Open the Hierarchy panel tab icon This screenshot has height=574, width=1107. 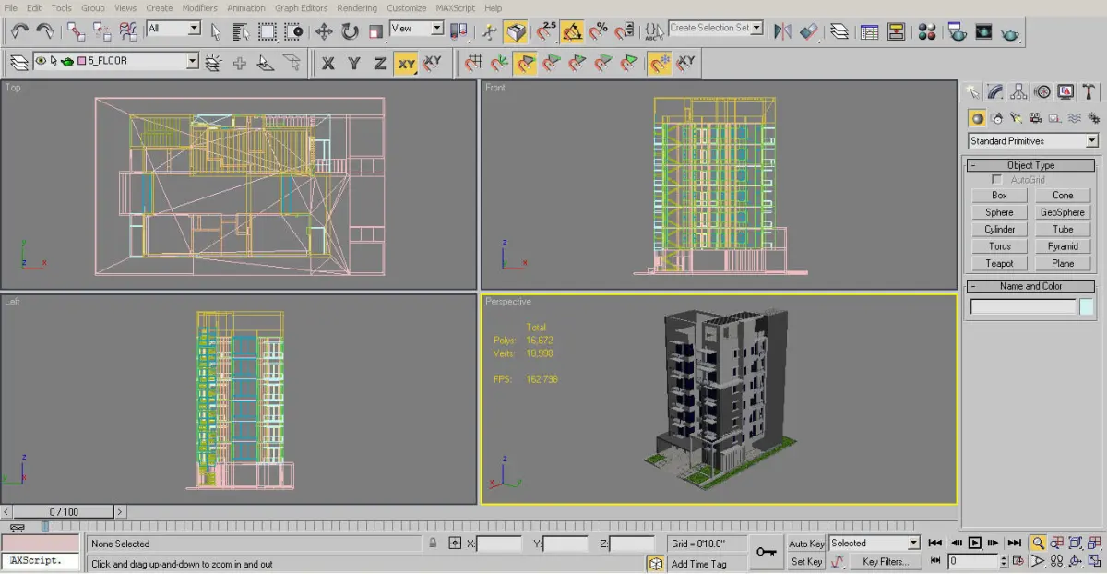1018,91
